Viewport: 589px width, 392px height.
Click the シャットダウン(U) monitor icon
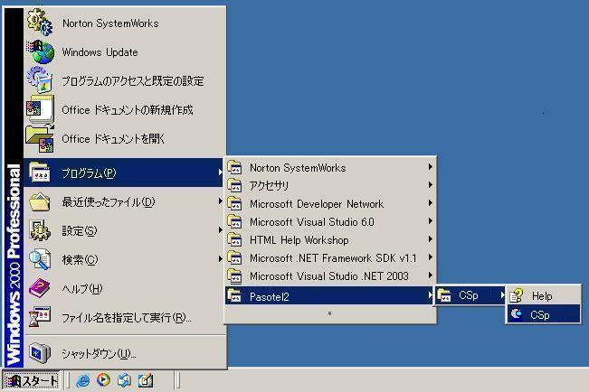[x=40, y=352]
